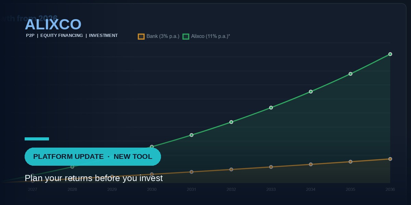The image size is (411, 205).
Task: Click the 2030 x-axis label
Action: [152, 189]
